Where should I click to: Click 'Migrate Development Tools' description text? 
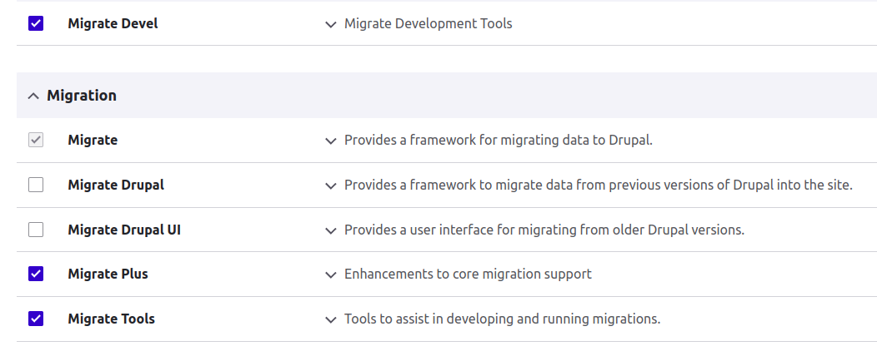[428, 23]
